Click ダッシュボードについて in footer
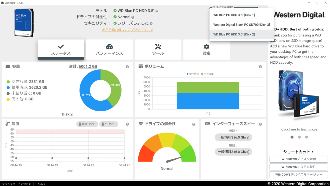 pyautogui.click(x=16, y=184)
